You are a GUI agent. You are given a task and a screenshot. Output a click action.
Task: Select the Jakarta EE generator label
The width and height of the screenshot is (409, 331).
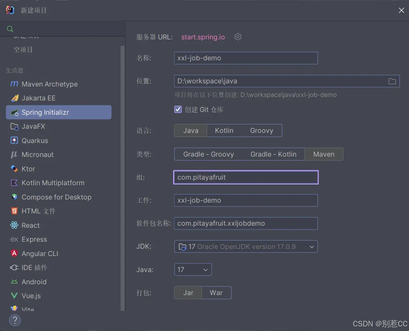(39, 98)
